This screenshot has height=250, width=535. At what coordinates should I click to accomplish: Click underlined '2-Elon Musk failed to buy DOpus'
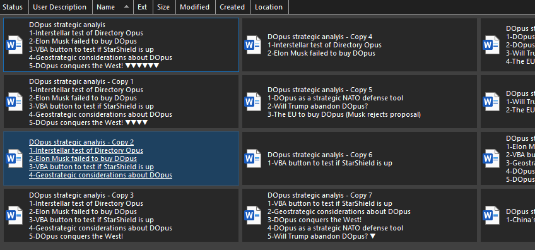click(x=83, y=159)
